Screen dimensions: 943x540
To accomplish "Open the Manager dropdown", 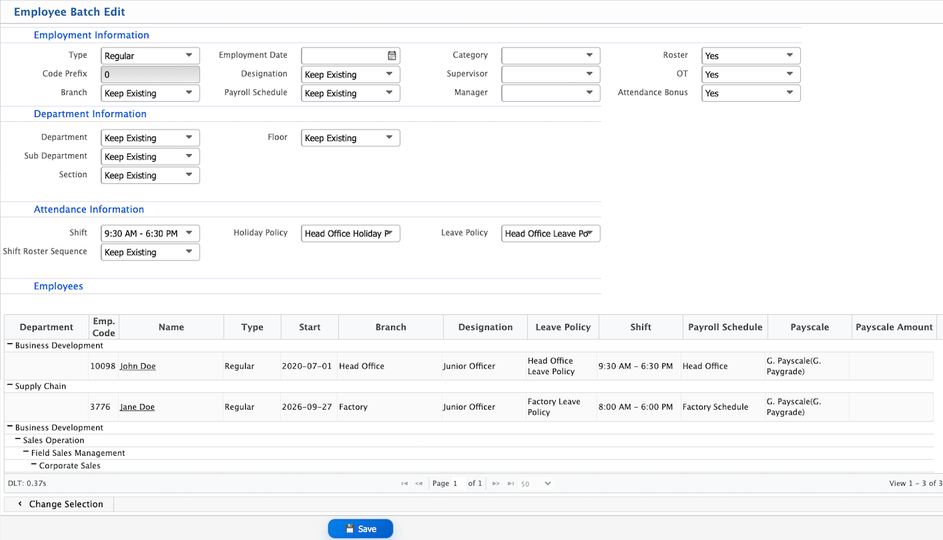I will pos(551,93).
